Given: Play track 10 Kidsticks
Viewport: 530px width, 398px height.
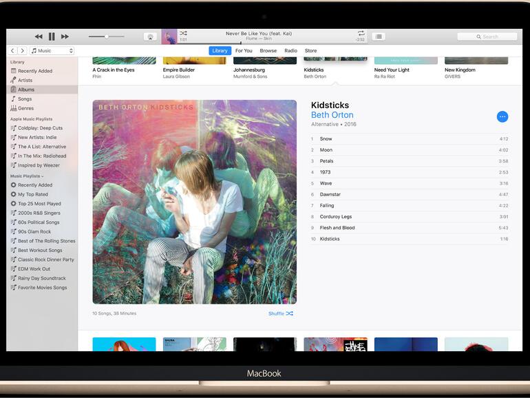Looking at the screenshot, I should click(x=410, y=239).
